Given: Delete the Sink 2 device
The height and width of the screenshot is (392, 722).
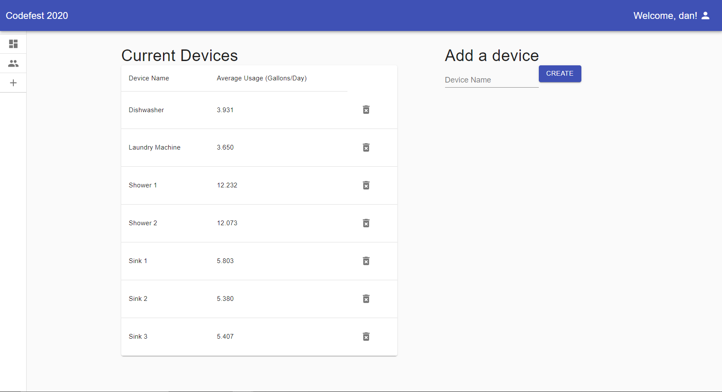Looking at the screenshot, I should (366, 299).
